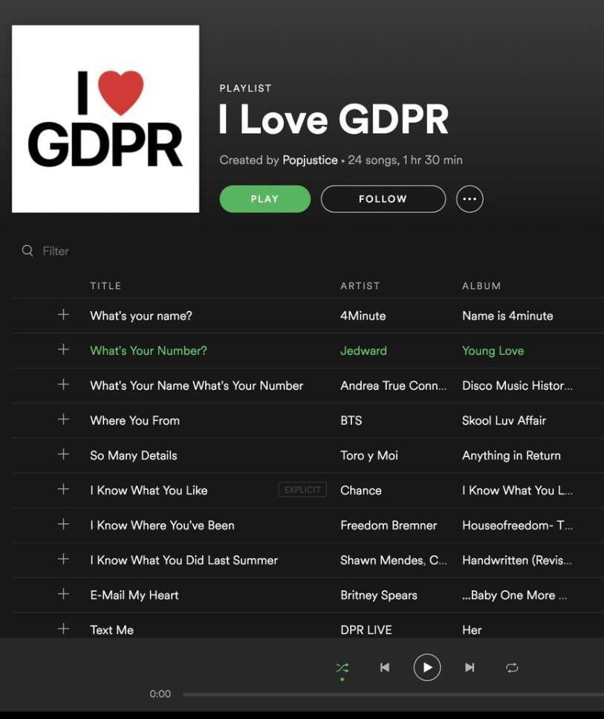Open the three-dots more options menu
The height and width of the screenshot is (719, 604).
470,199
